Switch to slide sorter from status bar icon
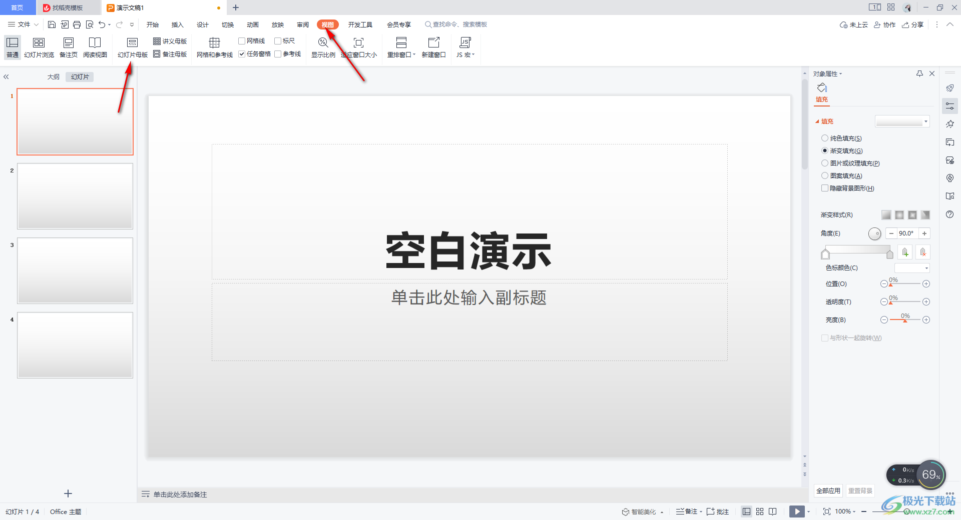The image size is (961, 520). pos(760,511)
